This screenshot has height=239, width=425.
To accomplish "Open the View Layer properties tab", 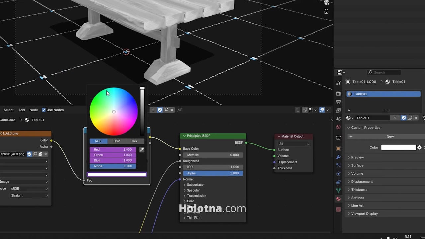I will pyautogui.click(x=338, y=110).
